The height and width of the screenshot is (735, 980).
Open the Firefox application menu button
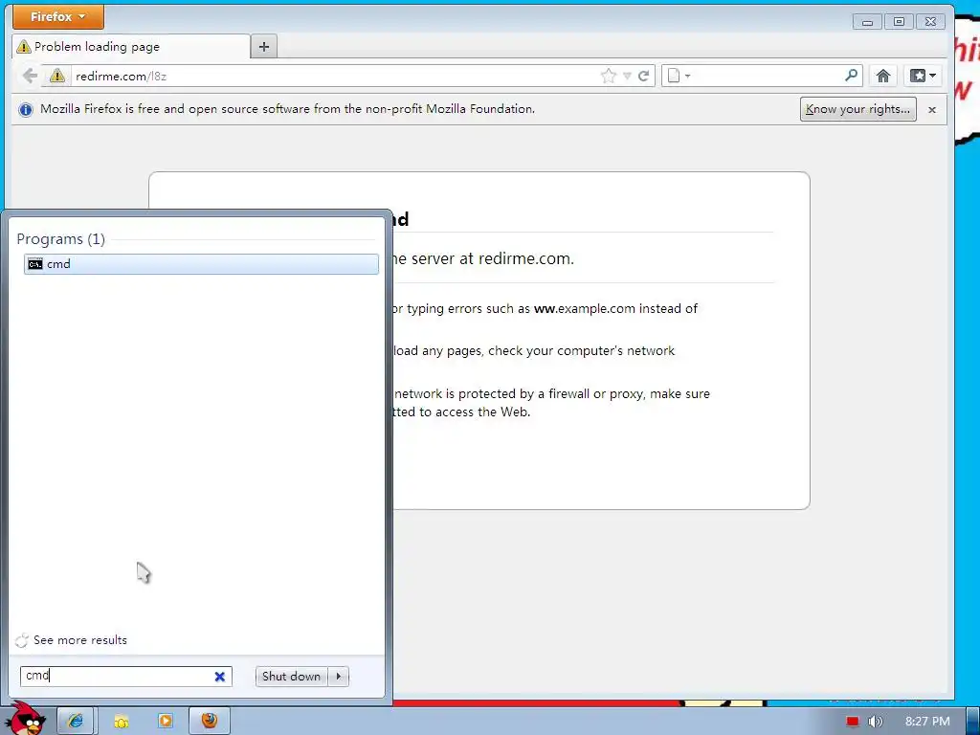58,17
